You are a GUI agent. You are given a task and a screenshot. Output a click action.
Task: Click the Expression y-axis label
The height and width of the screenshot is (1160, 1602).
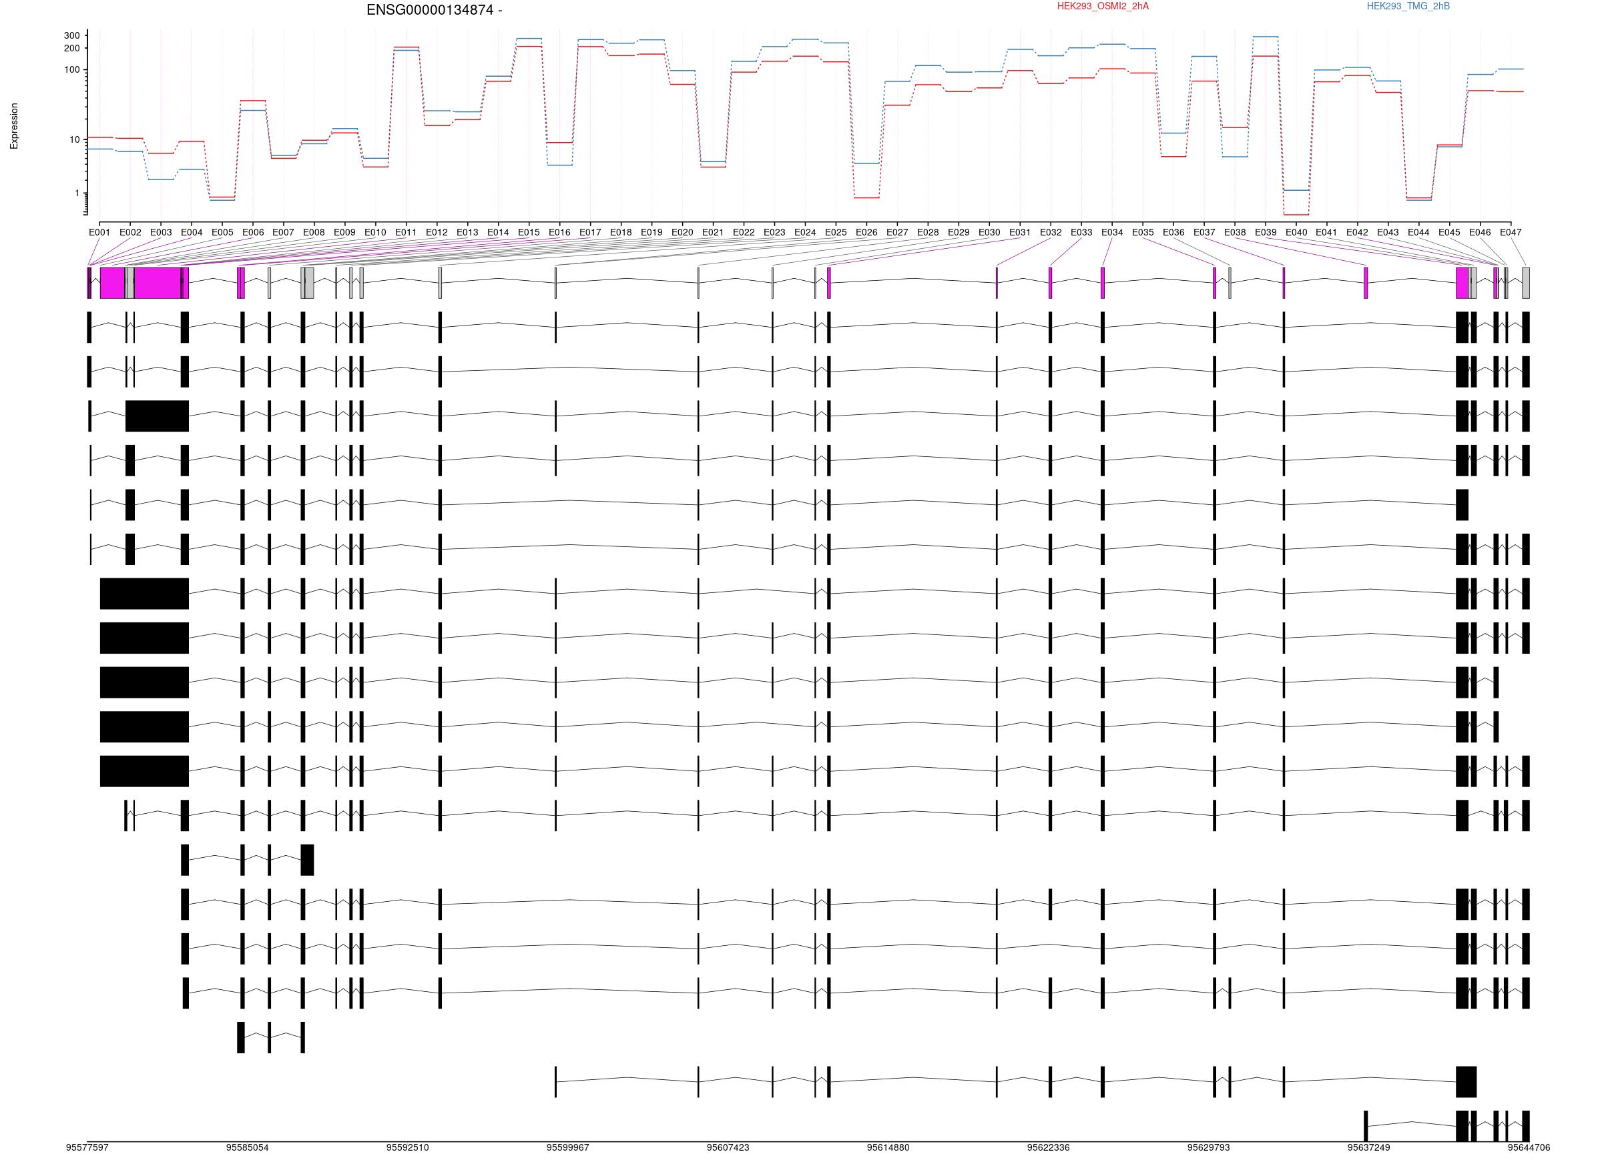pyautogui.click(x=14, y=126)
